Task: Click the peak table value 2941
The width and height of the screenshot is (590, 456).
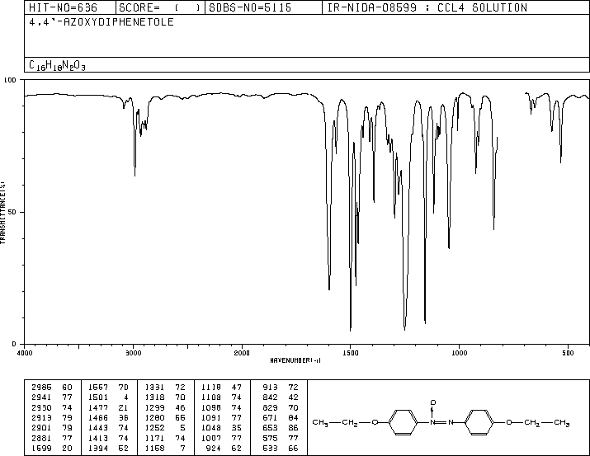Action: (41, 397)
